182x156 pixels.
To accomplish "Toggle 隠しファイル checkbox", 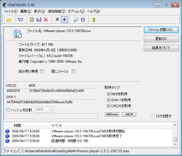I will tap(73, 71).
